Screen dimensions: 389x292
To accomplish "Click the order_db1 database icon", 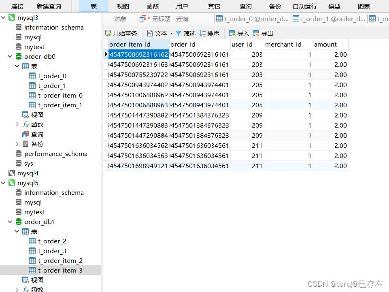I will (x=19, y=222).
